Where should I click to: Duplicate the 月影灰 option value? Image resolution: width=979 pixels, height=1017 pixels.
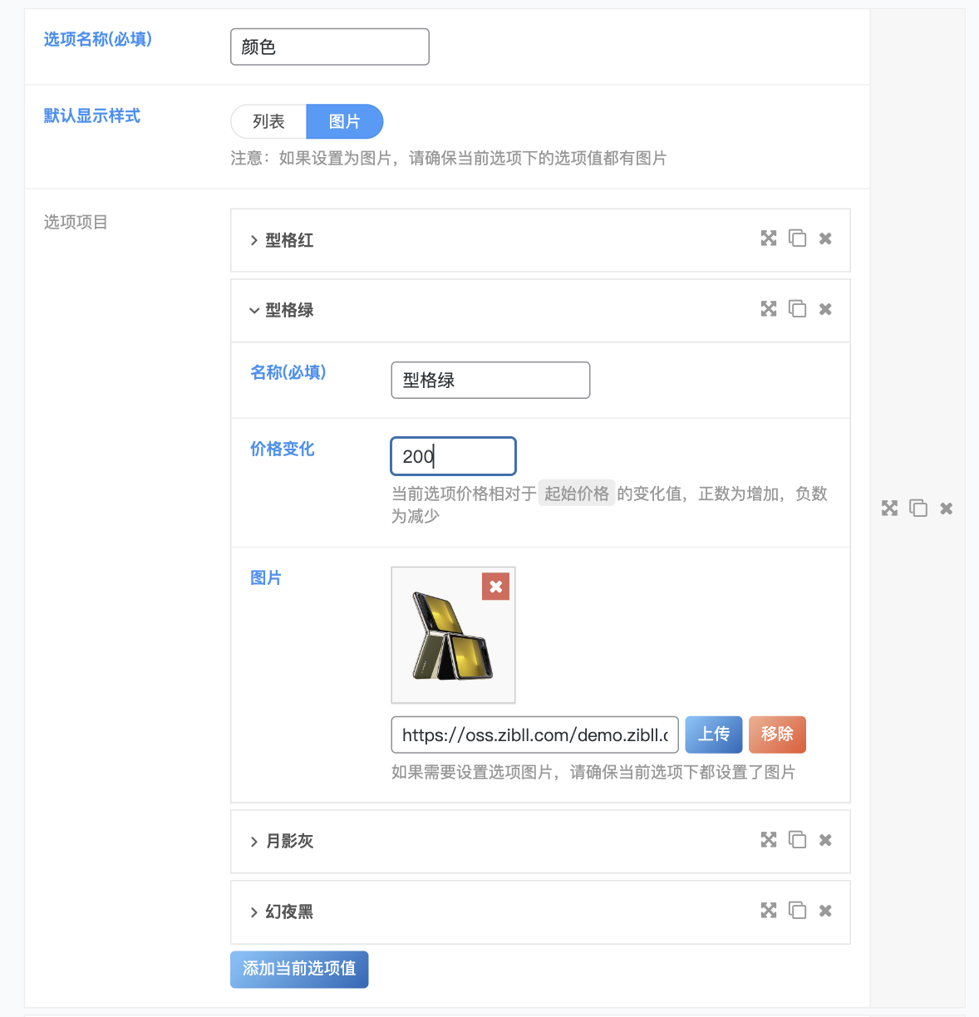click(x=796, y=840)
